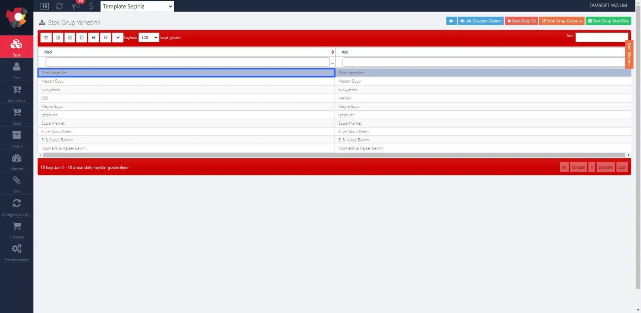
Task: Open Tanımlamalar gears icon in sidebar
Action: coord(16,252)
